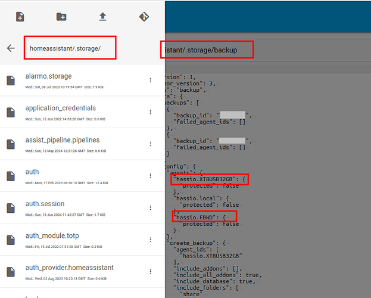This screenshot has height=298, width=371.
Task: Open options menu for auth_provider.homeassistant
Action: click(x=151, y=272)
